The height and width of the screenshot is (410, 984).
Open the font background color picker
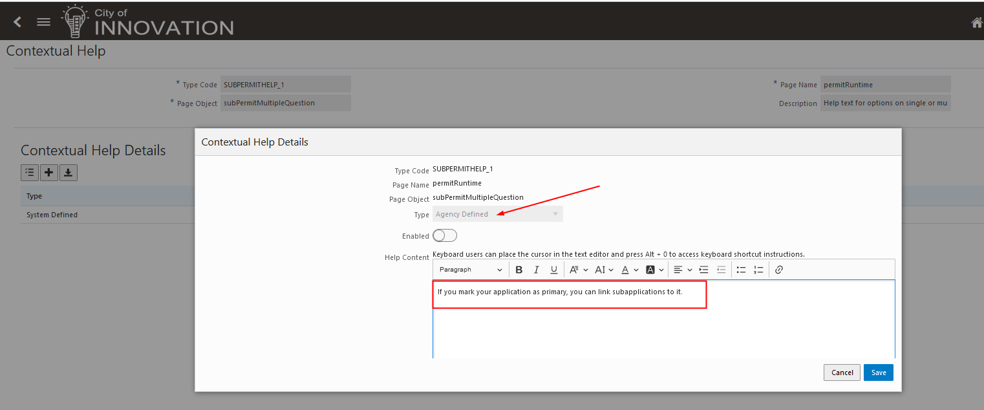click(655, 270)
